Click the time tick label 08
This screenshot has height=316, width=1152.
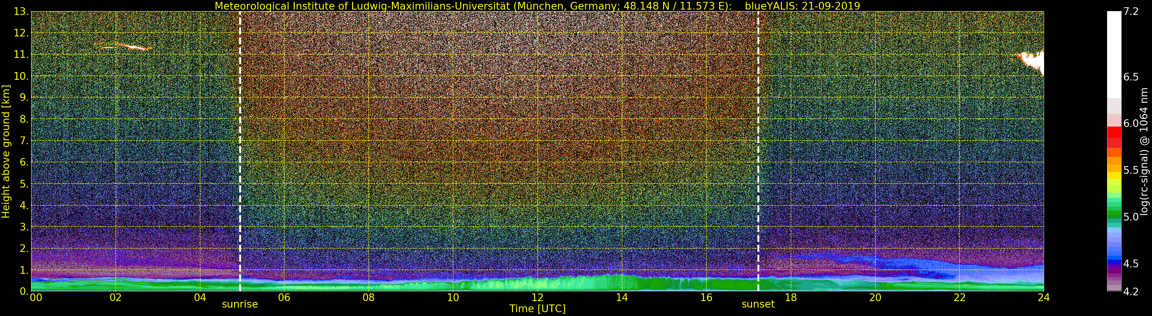[x=369, y=298]
